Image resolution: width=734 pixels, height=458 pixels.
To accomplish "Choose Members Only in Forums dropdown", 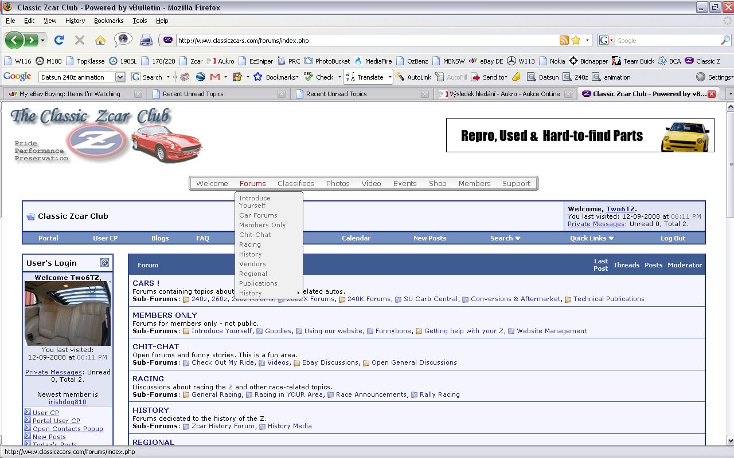I will pyautogui.click(x=263, y=225).
